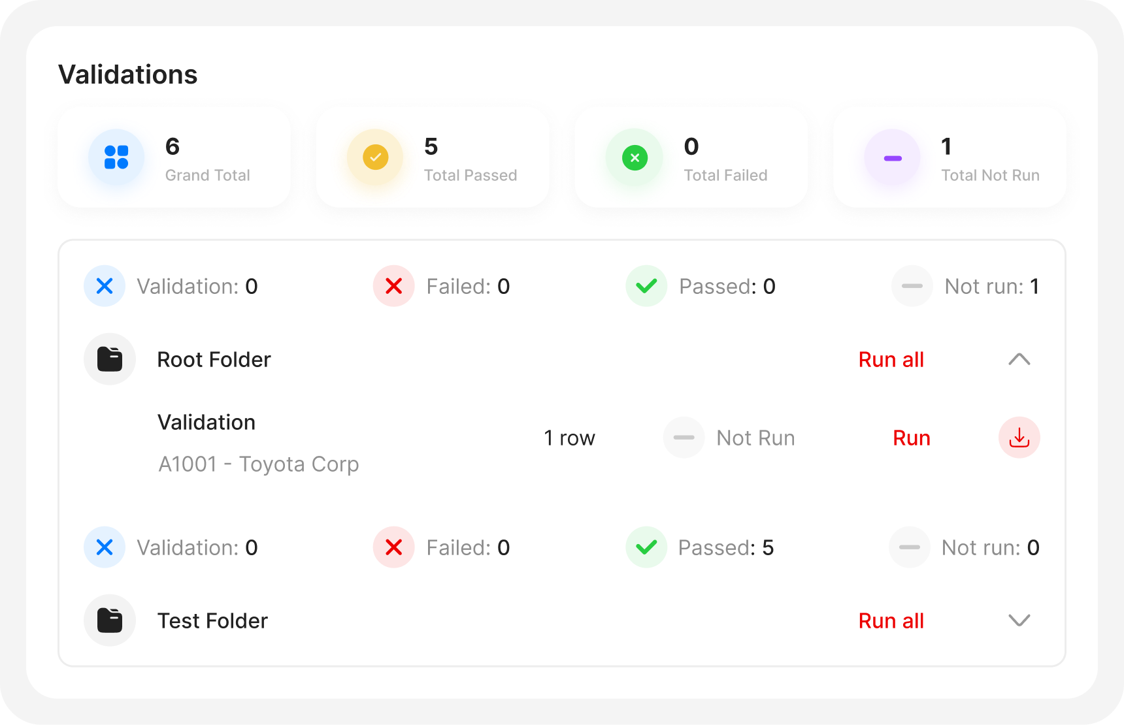Click the Not Run status indicator for A1001

(684, 438)
